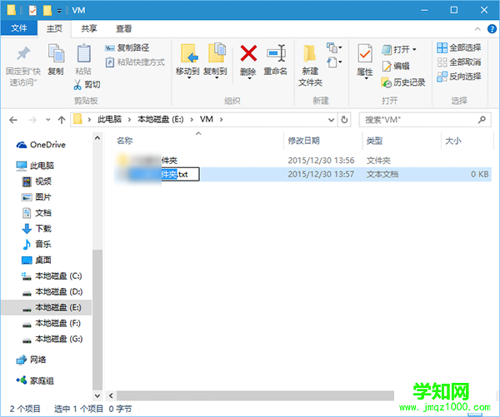Open Documents (文档) in the sidebar
500x417 pixels.
(x=37, y=213)
